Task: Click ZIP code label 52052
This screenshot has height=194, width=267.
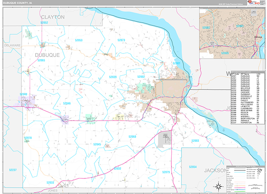Action: [x=44, y=23]
